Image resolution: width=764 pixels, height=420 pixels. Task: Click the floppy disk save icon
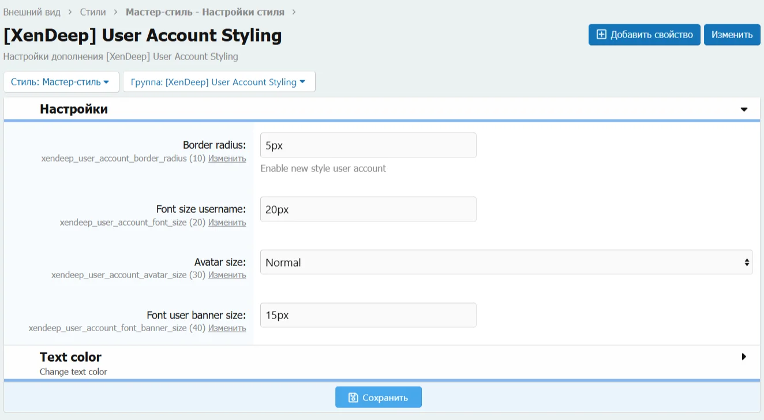353,397
